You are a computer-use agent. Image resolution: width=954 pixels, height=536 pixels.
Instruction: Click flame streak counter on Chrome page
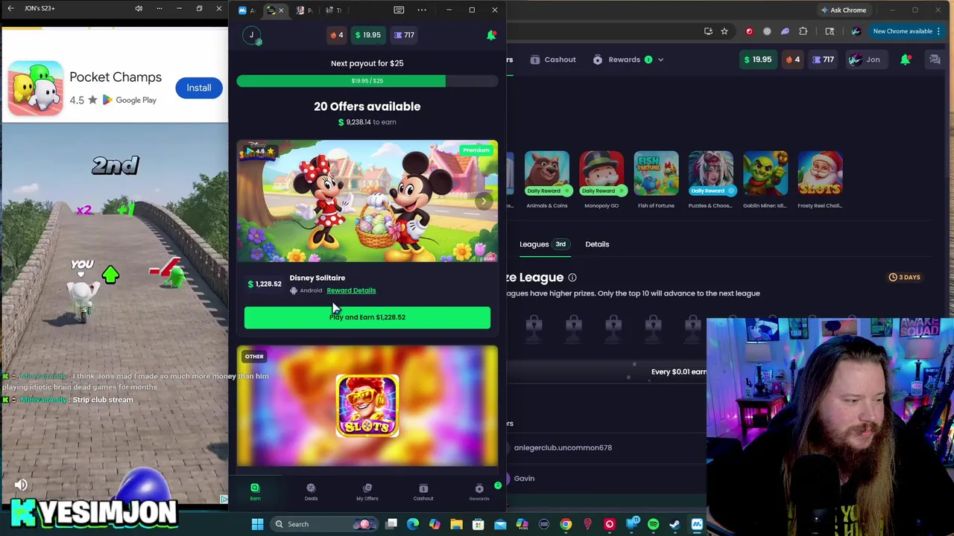tap(793, 60)
